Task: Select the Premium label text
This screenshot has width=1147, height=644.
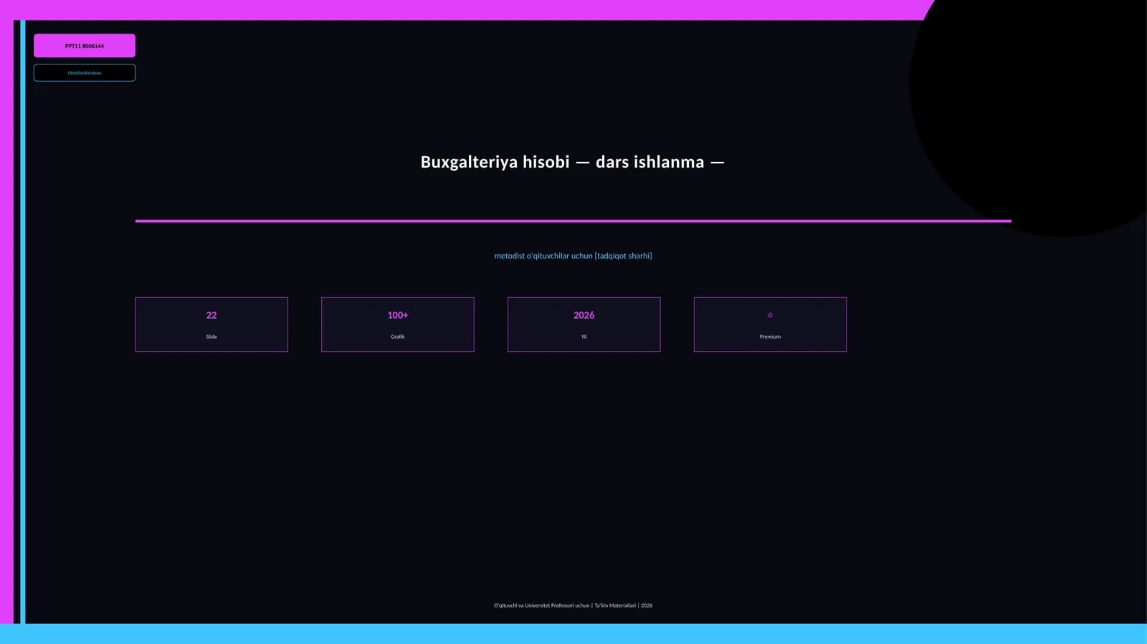Action: [770, 337]
